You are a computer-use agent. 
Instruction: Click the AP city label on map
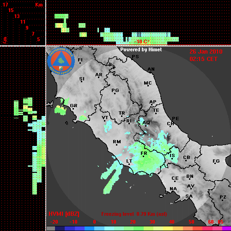(x=153, y=102)
